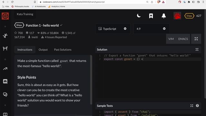Click the 117 collections stack icon
The height and width of the screenshot is (116, 206).
click(27, 33)
